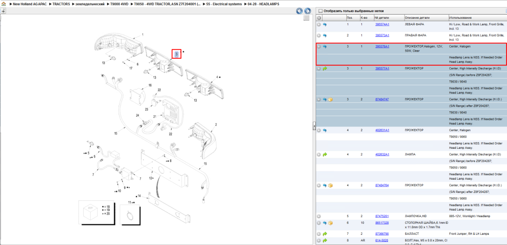Click the diagram toolbar pin icon
This screenshot has width=507, height=245.
point(3,11)
